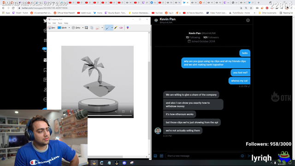Open the Reading list button
The width and height of the screenshot is (295, 166).
[286, 13]
